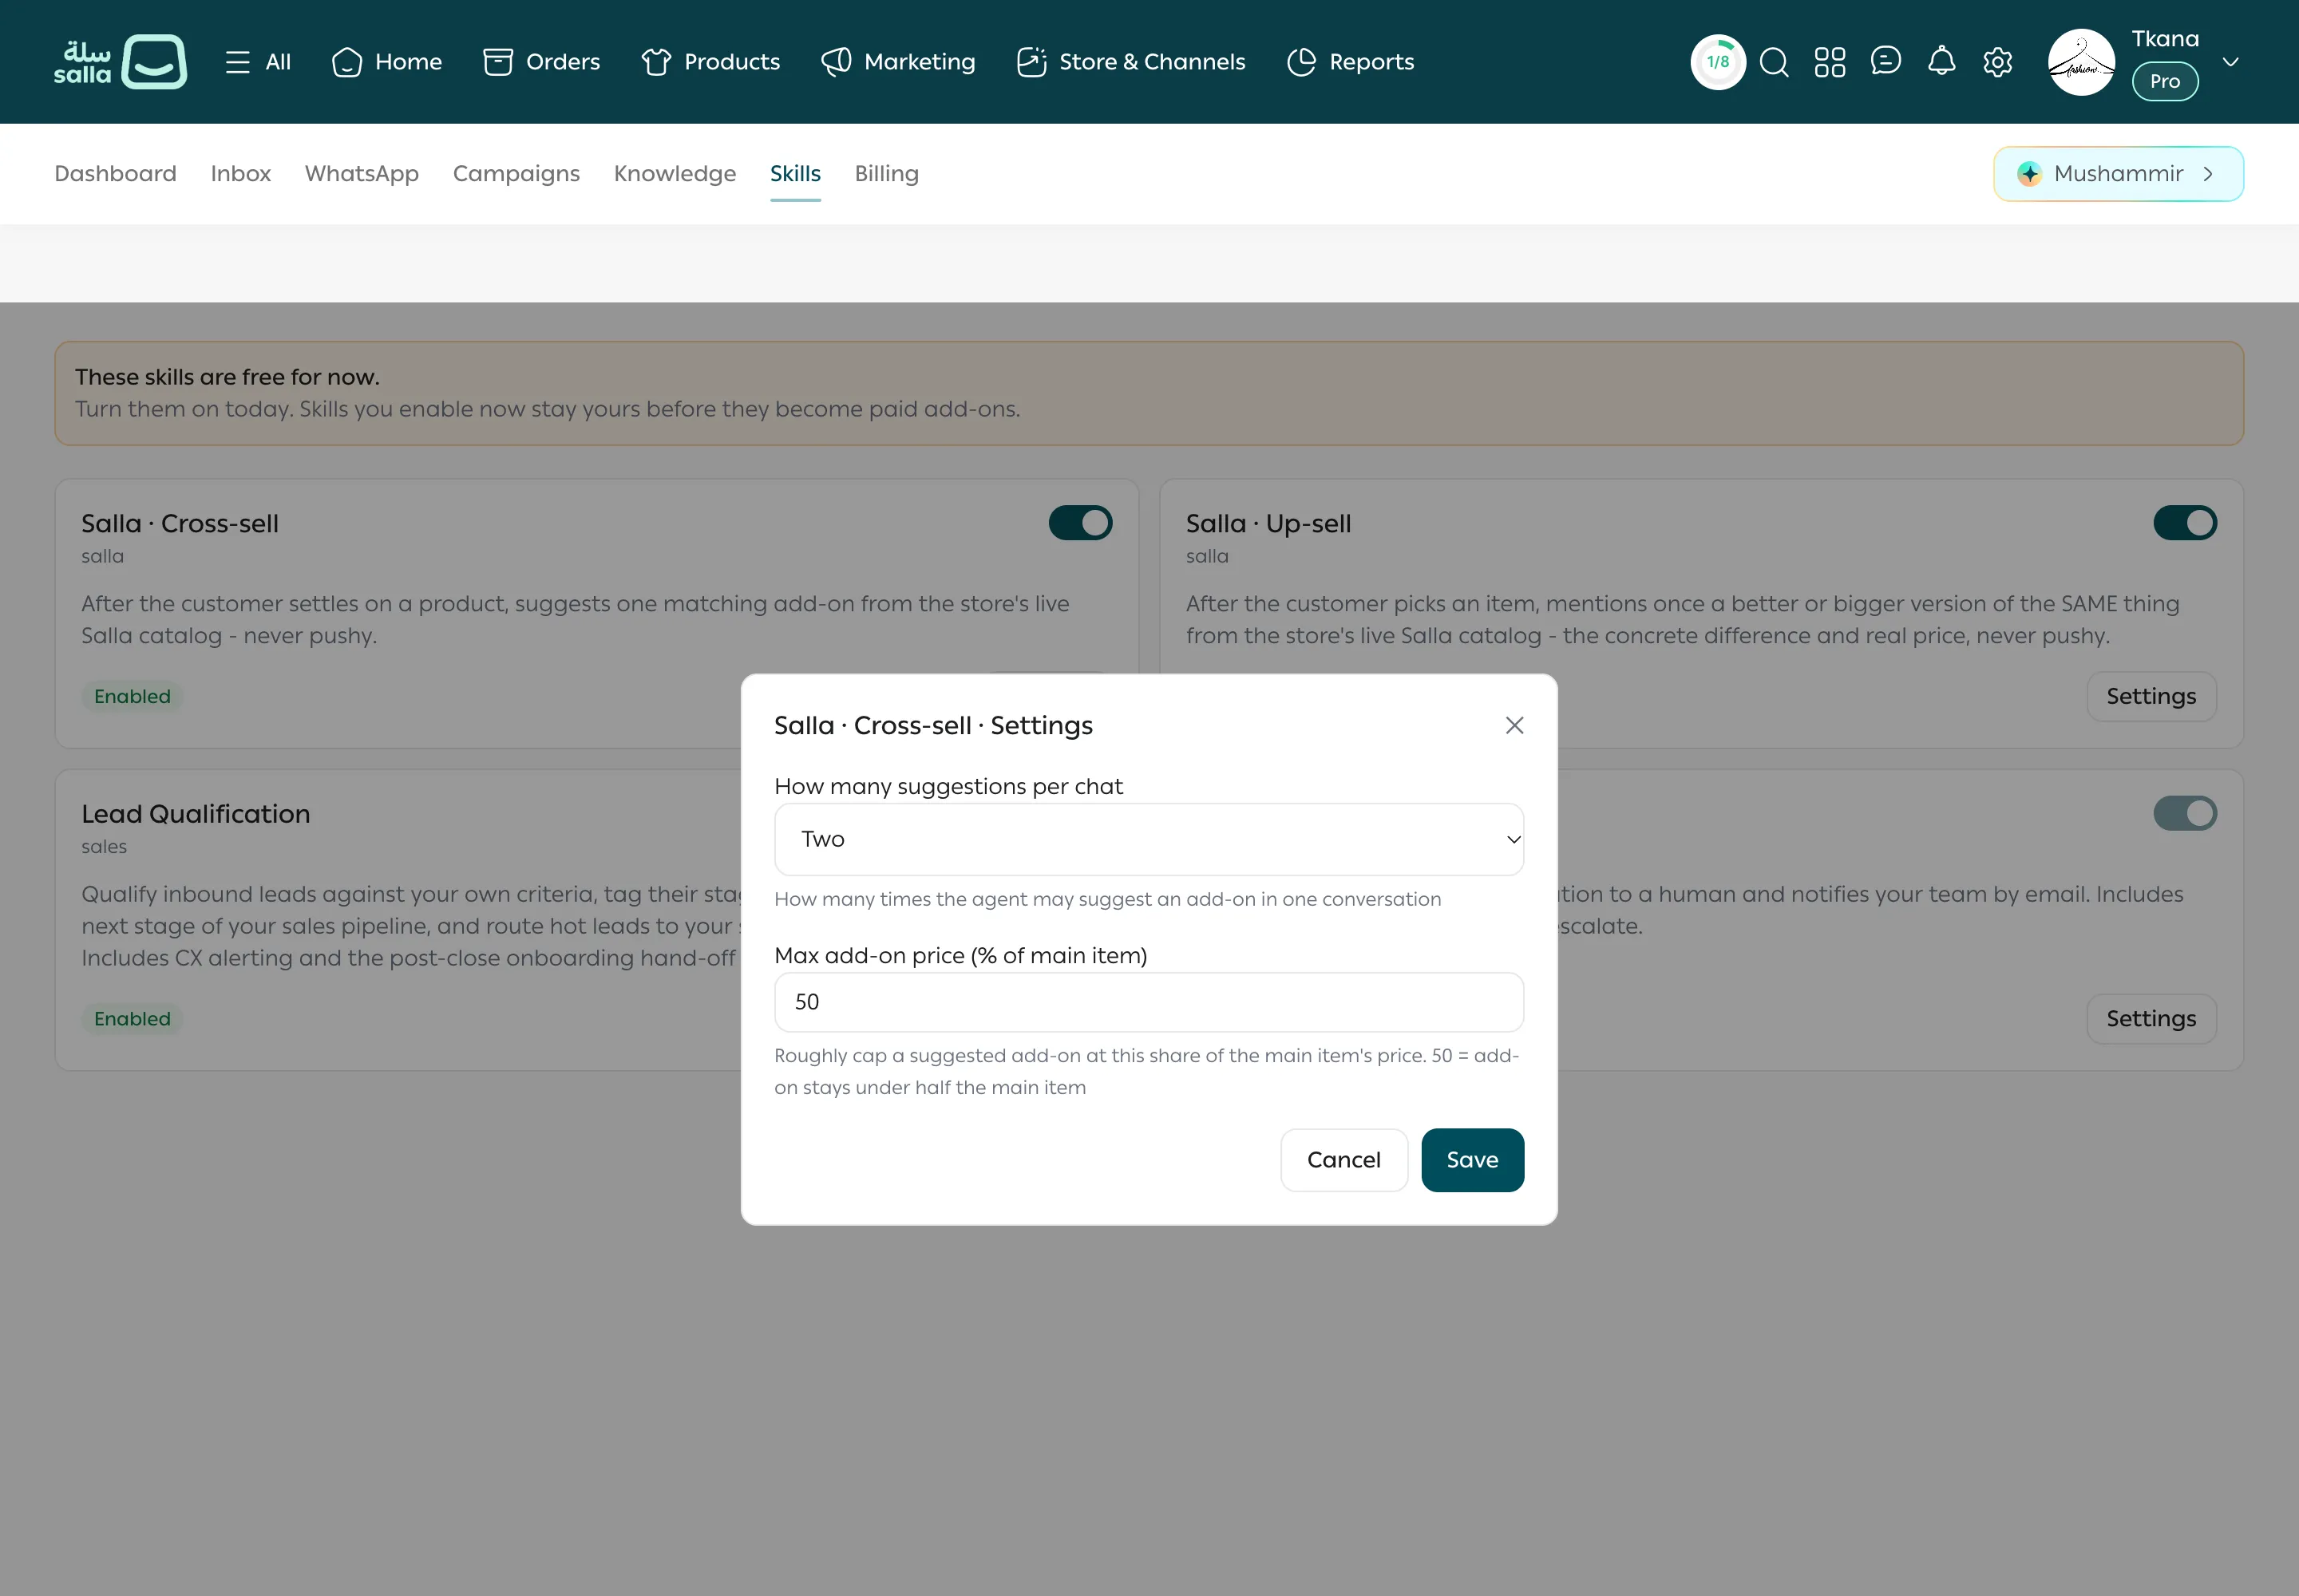Screen dimensions: 2299x1596
Task: Open Store & Channels
Action: [x=1130, y=62]
